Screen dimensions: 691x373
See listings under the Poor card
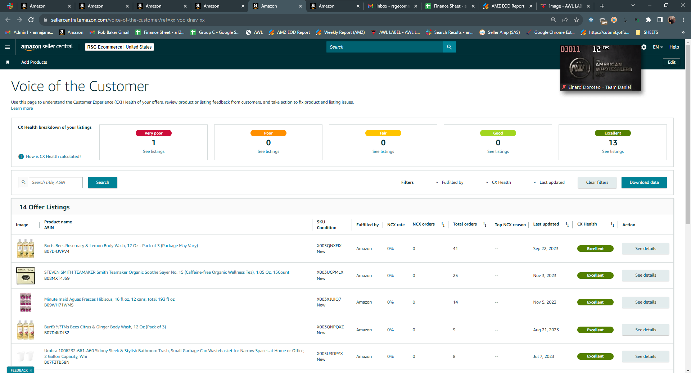(268, 151)
